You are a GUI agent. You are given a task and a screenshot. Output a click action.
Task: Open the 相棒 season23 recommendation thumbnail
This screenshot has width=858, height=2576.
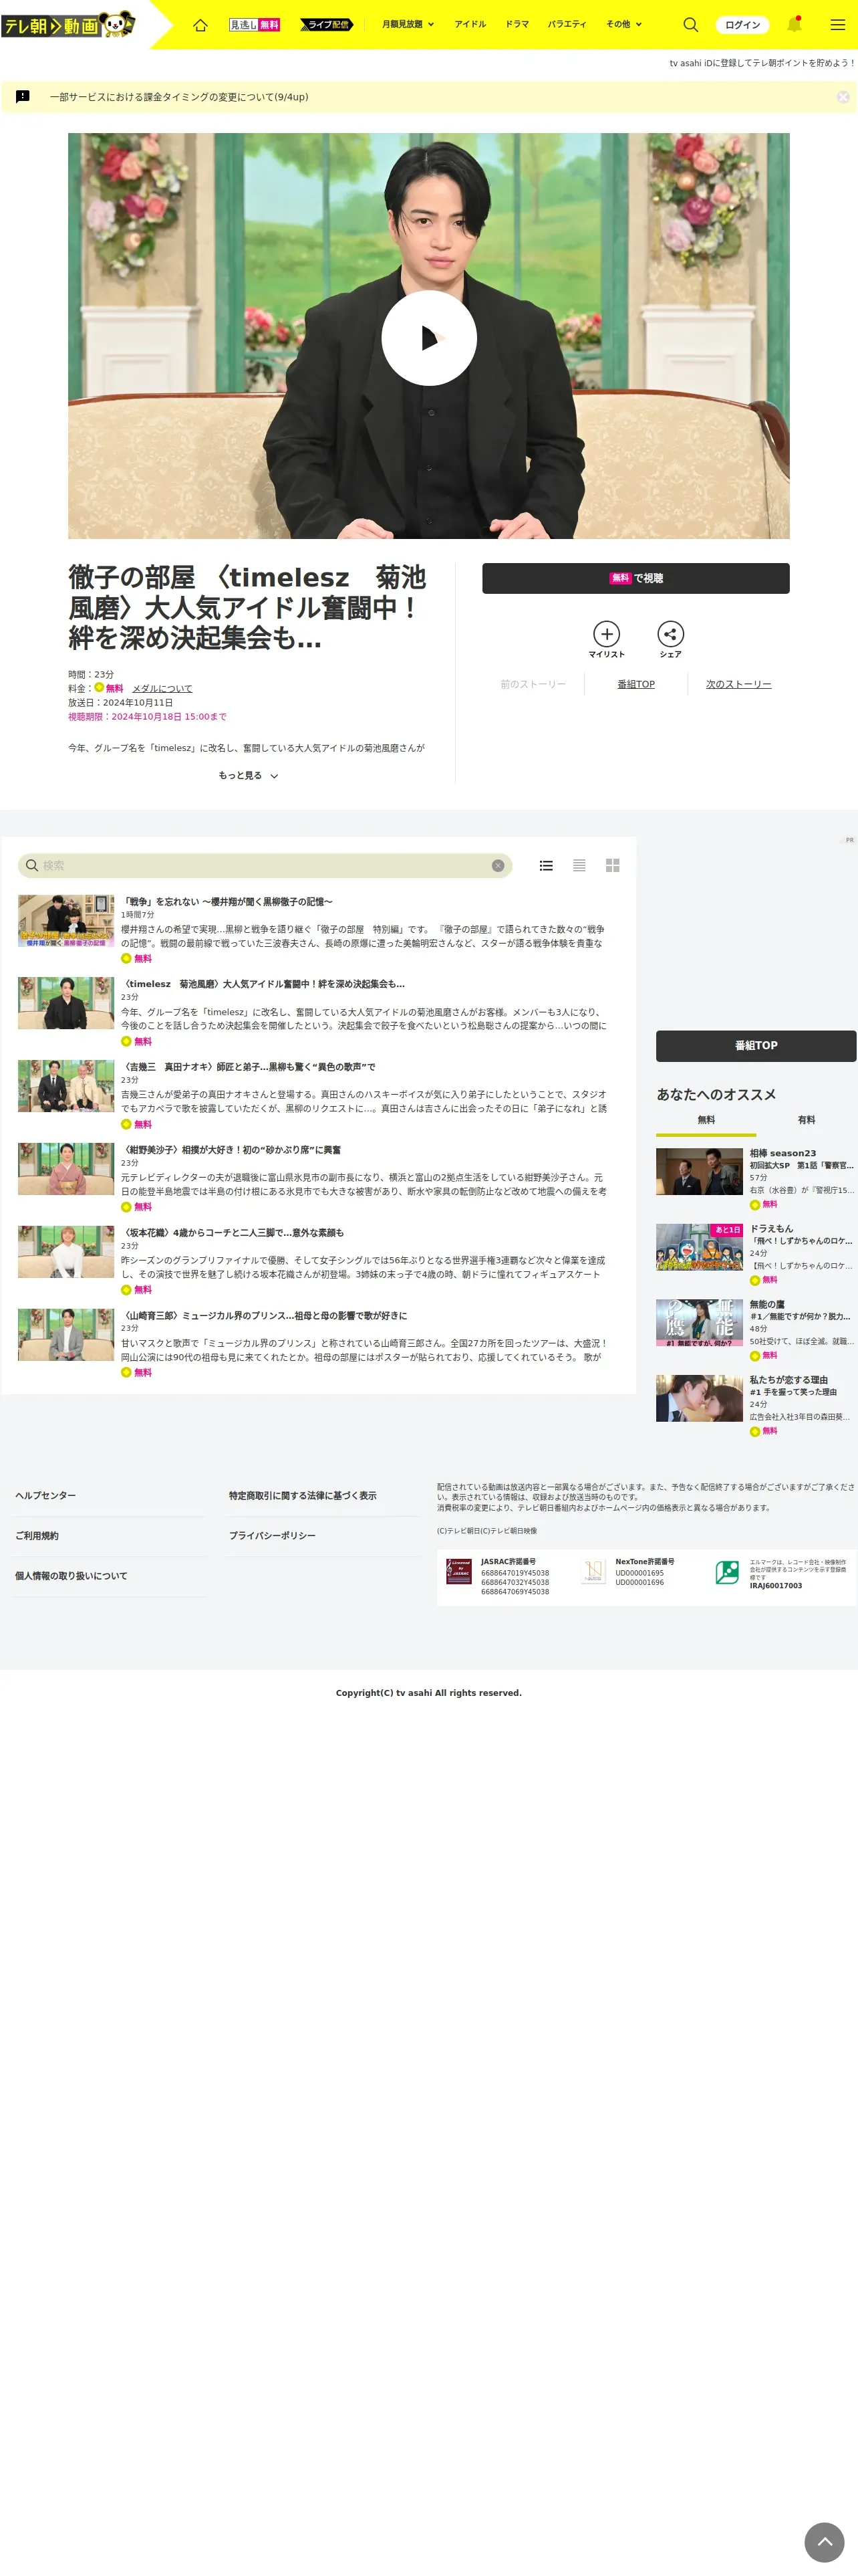point(699,1172)
